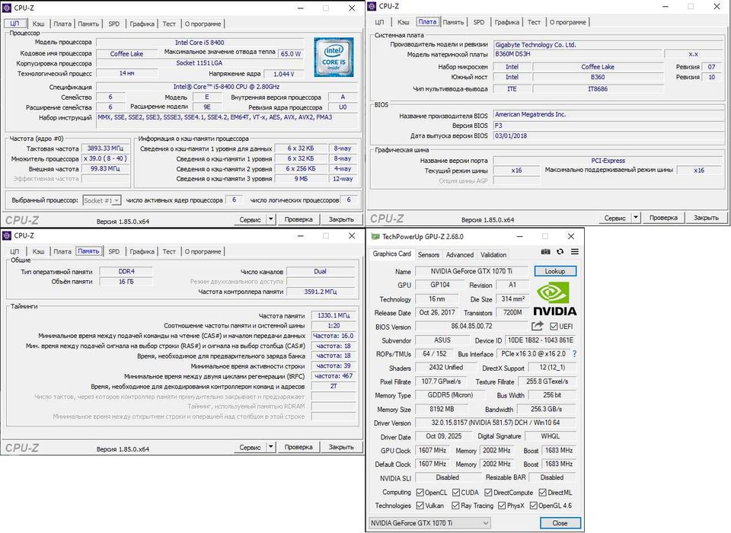Click the 8192 MB Memory Size value

(442, 409)
